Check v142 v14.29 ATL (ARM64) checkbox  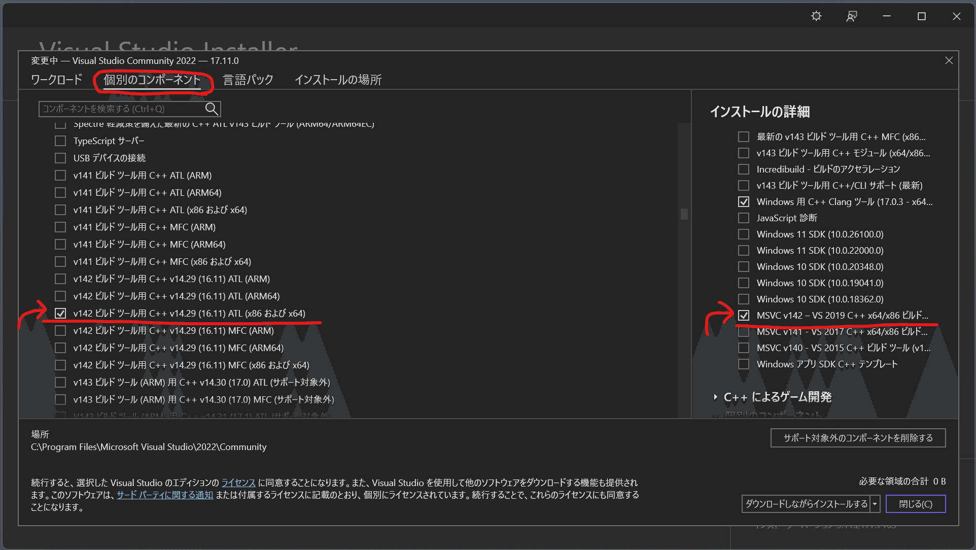click(x=60, y=296)
